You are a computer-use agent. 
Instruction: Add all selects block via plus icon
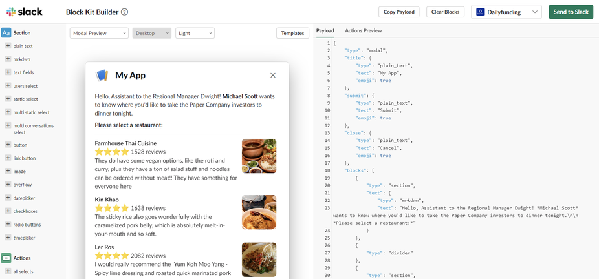click(8, 271)
